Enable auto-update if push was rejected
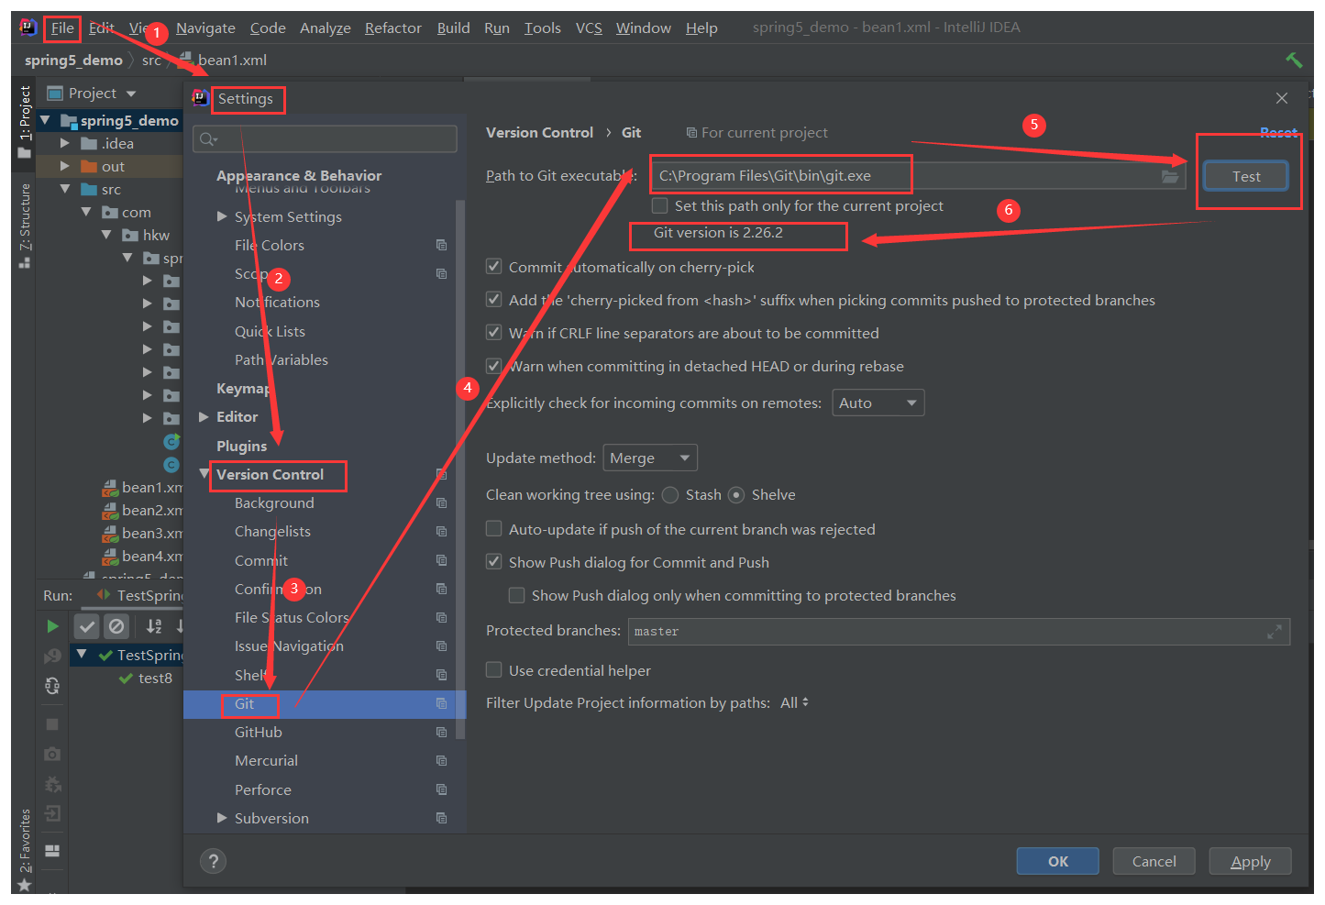1325x905 pixels. pyautogui.click(x=493, y=529)
